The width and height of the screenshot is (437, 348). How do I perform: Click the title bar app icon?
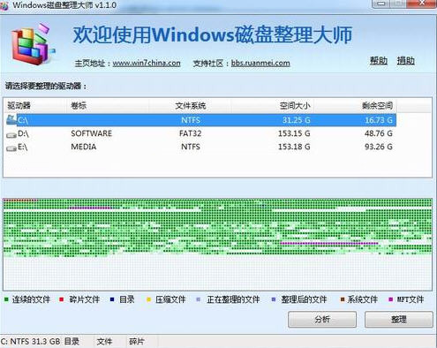coord(4,6)
